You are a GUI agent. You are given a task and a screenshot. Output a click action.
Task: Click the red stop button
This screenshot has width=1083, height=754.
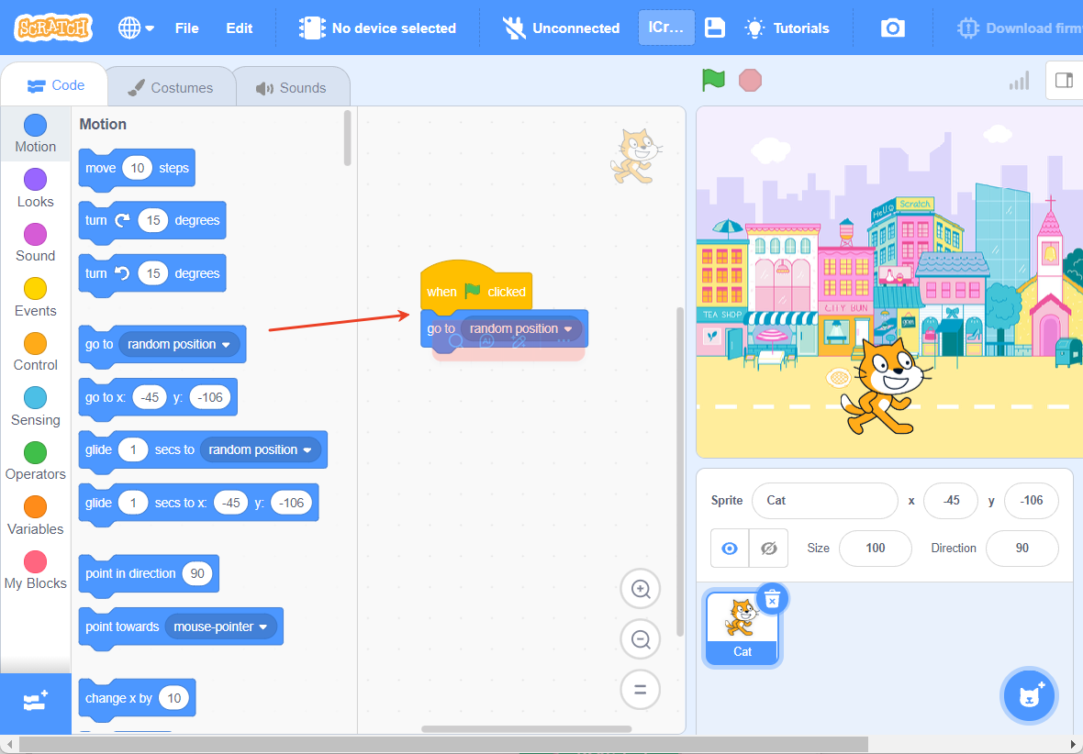pyautogui.click(x=750, y=80)
